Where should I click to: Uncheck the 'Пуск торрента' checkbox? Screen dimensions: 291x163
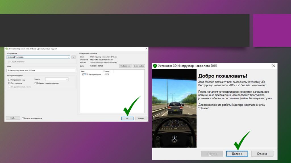click(x=9, y=83)
